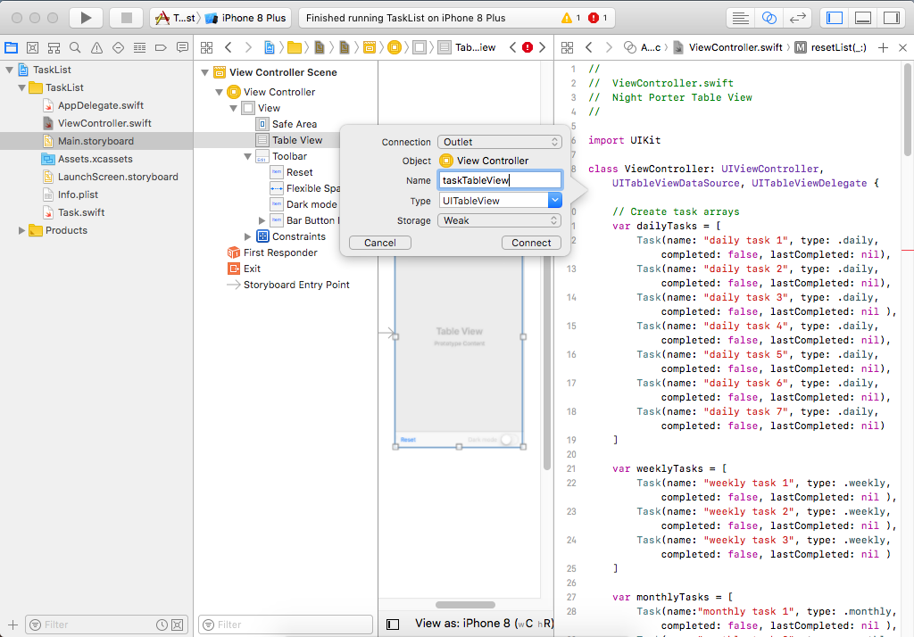Toggle the Navigator panel visibility
Viewport: 914px width, 637px height.
coord(835,18)
